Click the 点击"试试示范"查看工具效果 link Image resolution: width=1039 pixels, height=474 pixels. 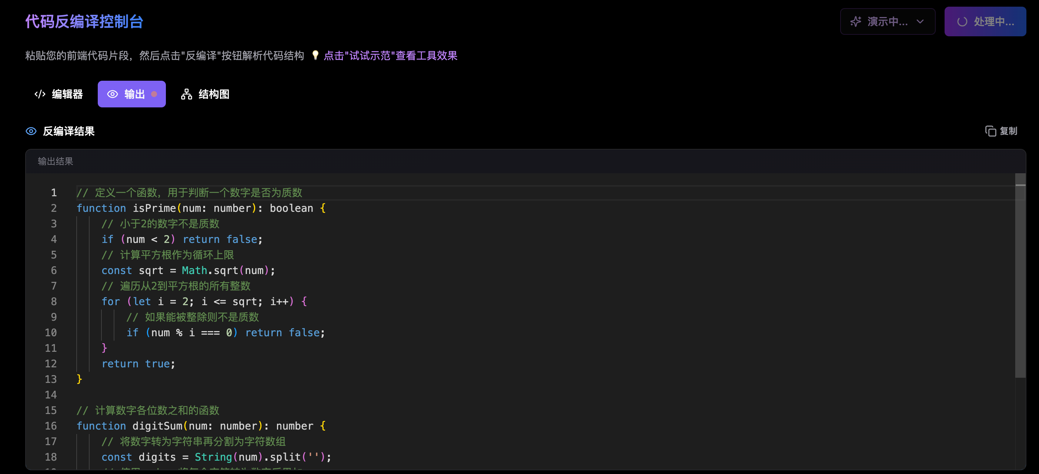pos(390,56)
